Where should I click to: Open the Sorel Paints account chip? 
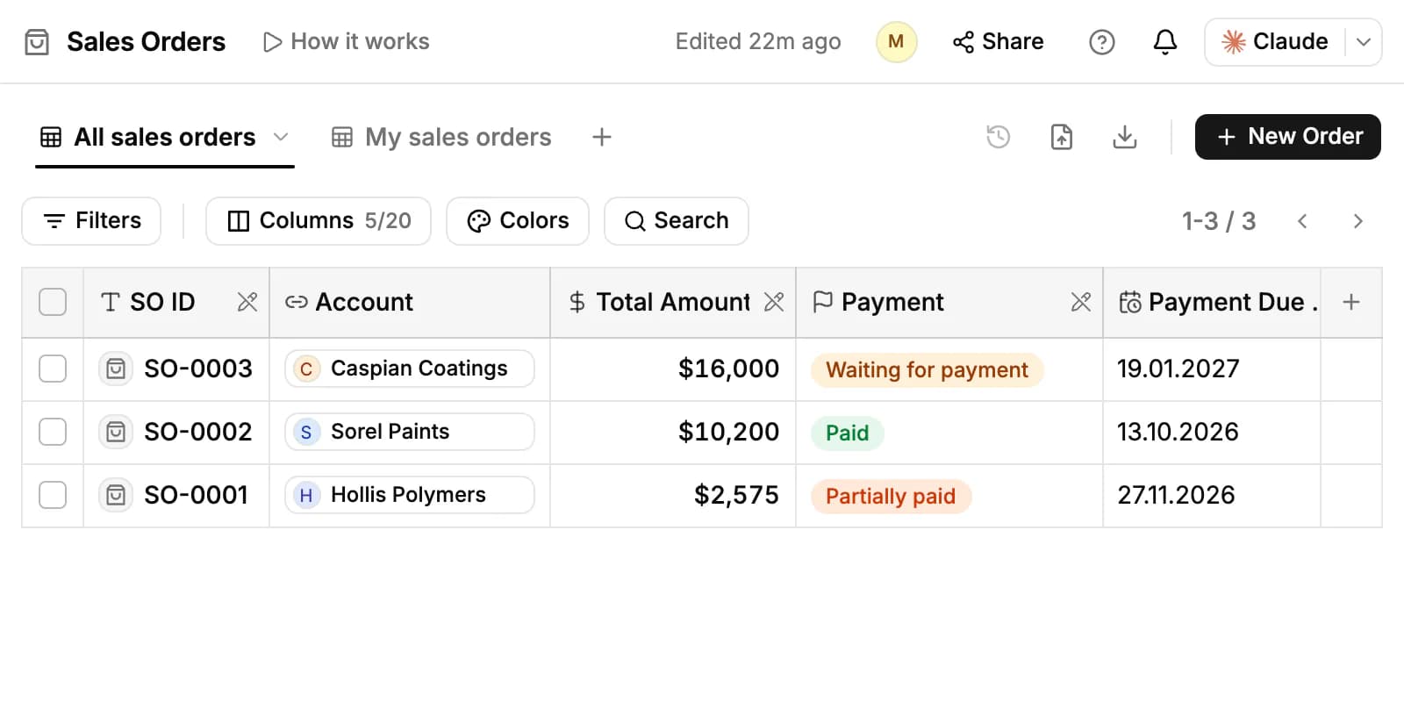tap(410, 432)
